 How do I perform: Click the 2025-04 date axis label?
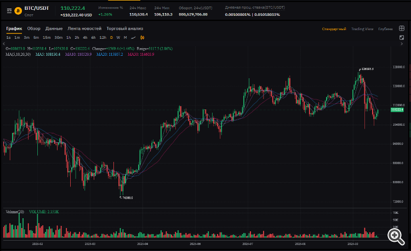[142, 244]
